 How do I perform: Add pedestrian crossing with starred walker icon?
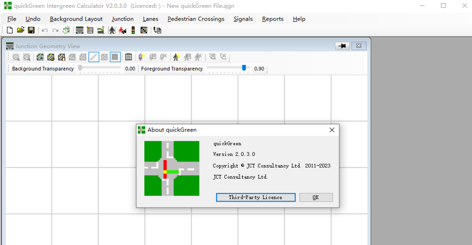pyautogui.click(x=176, y=57)
